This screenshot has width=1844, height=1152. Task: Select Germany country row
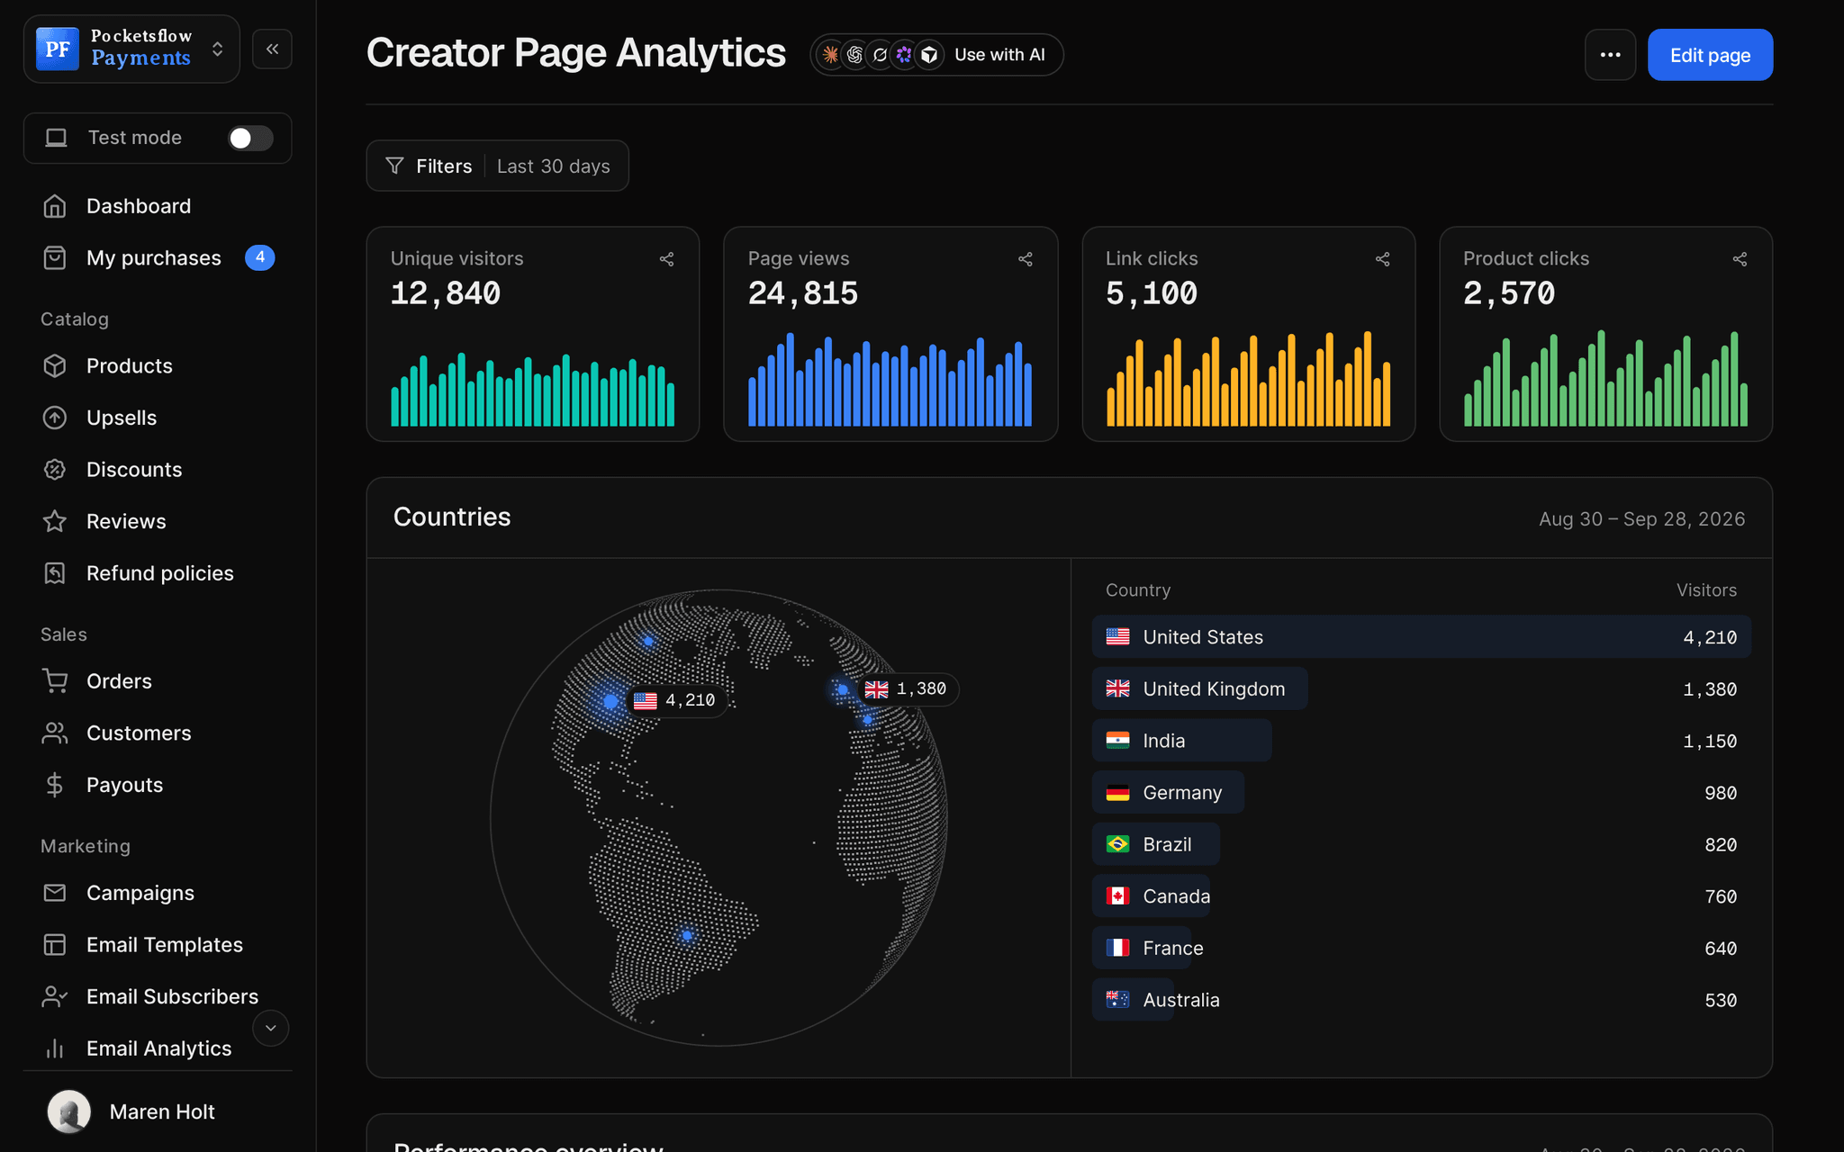(1422, 793)
